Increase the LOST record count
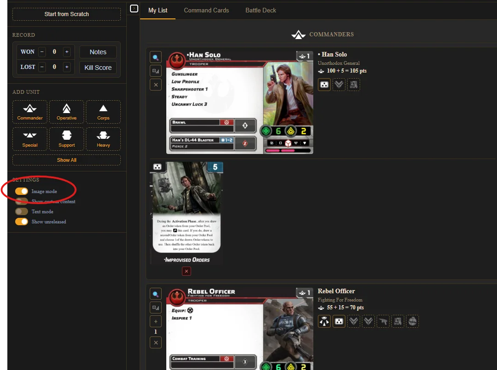This screenshot has height=370, width=497. 67,67
